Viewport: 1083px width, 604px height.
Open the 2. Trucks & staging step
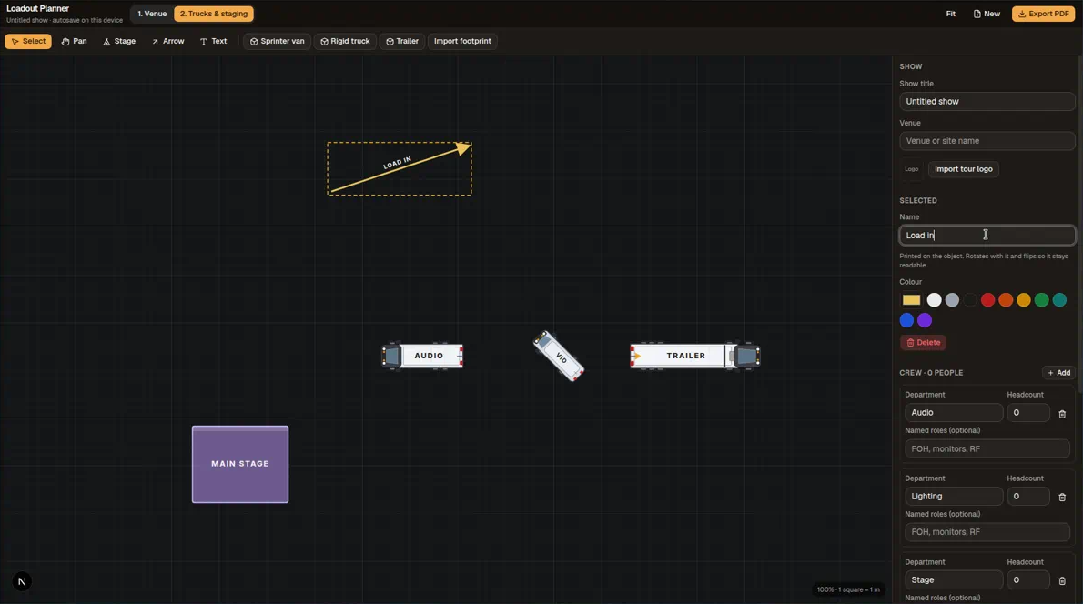coord(214,14)
